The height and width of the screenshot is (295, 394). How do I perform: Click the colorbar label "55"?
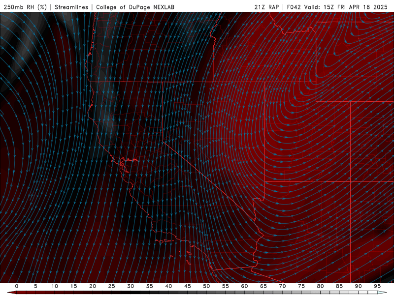(226, 286)
